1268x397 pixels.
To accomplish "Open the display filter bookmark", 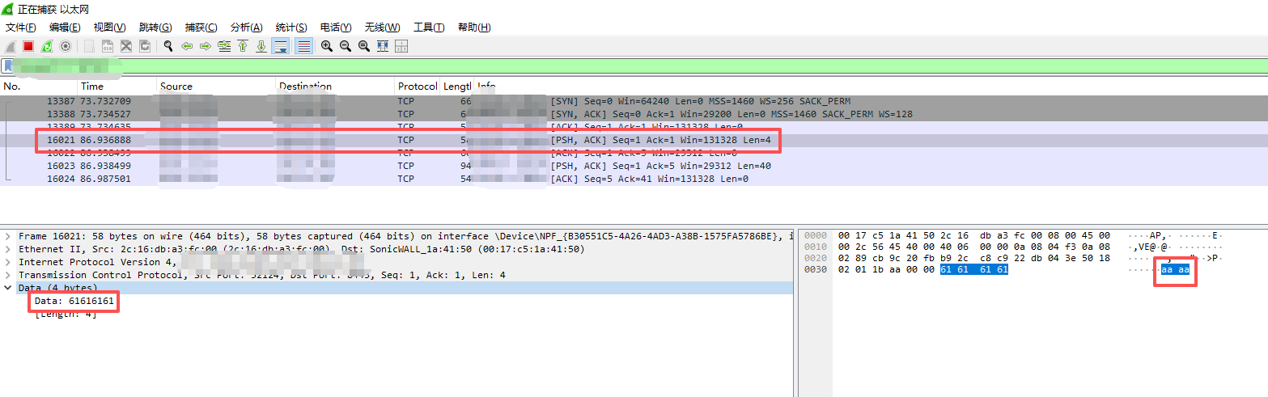I will [x=7, y=65].
